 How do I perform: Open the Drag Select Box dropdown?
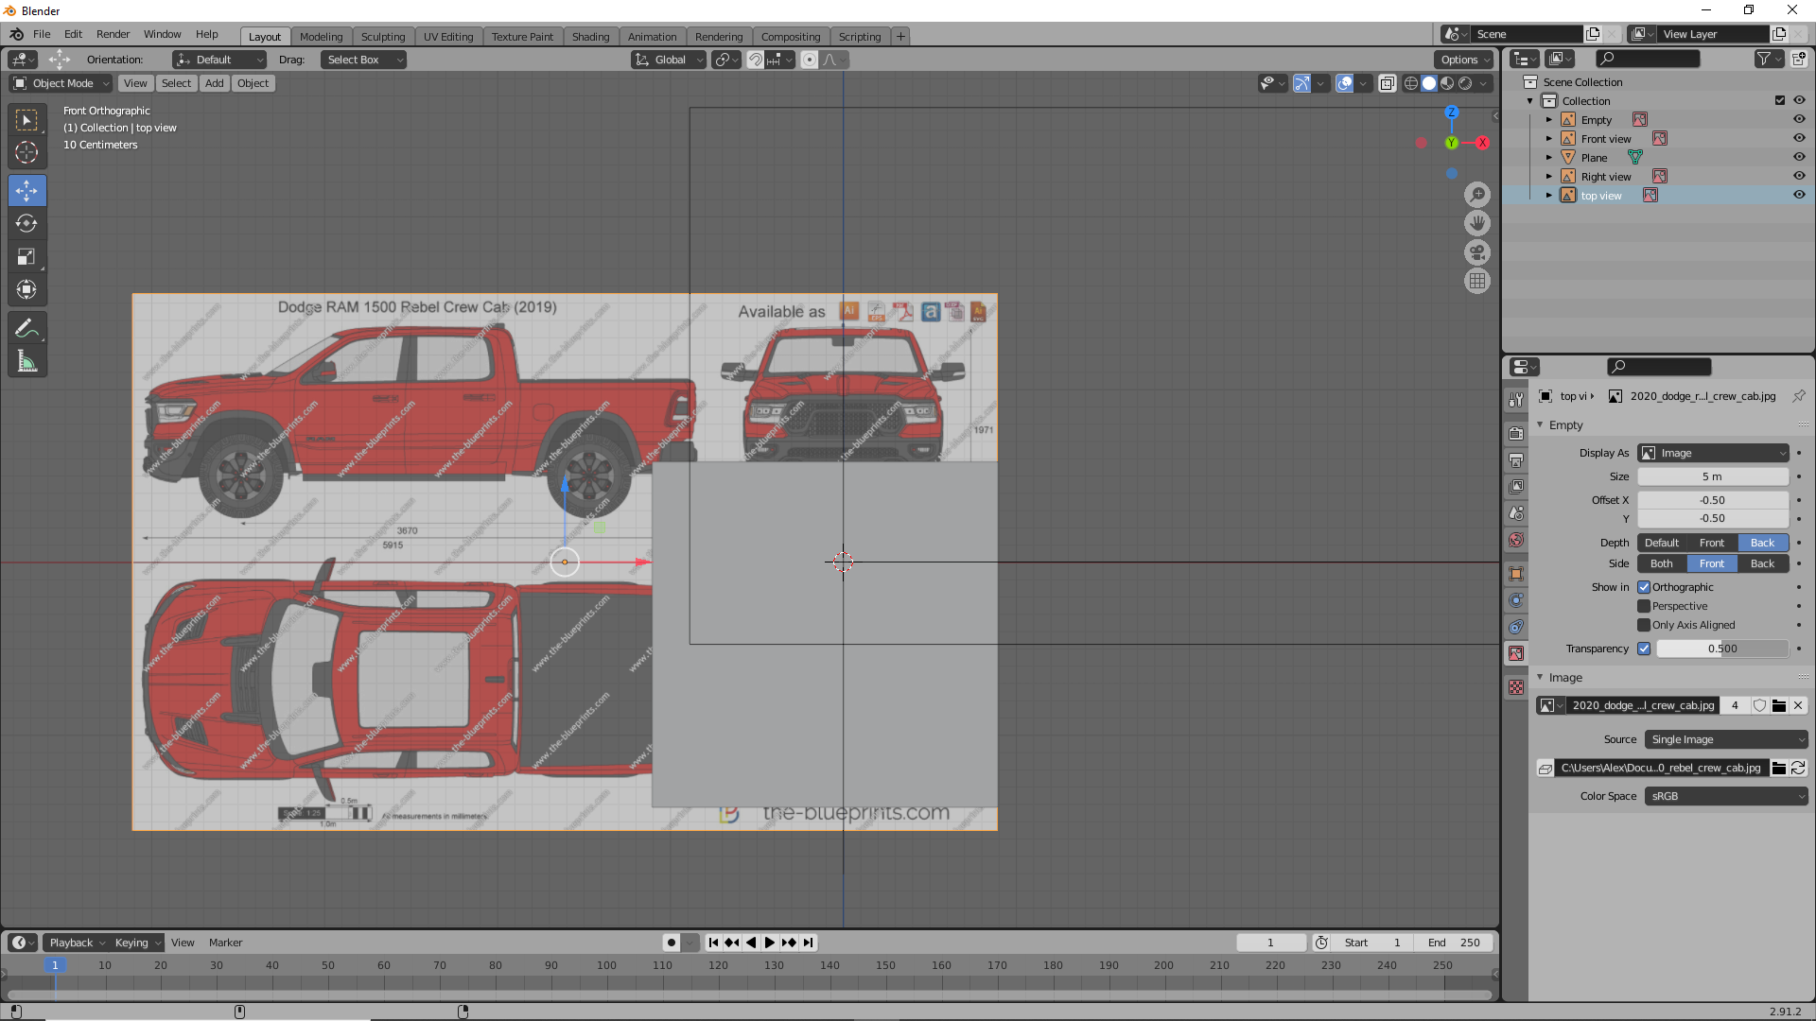tap(363, 60)
